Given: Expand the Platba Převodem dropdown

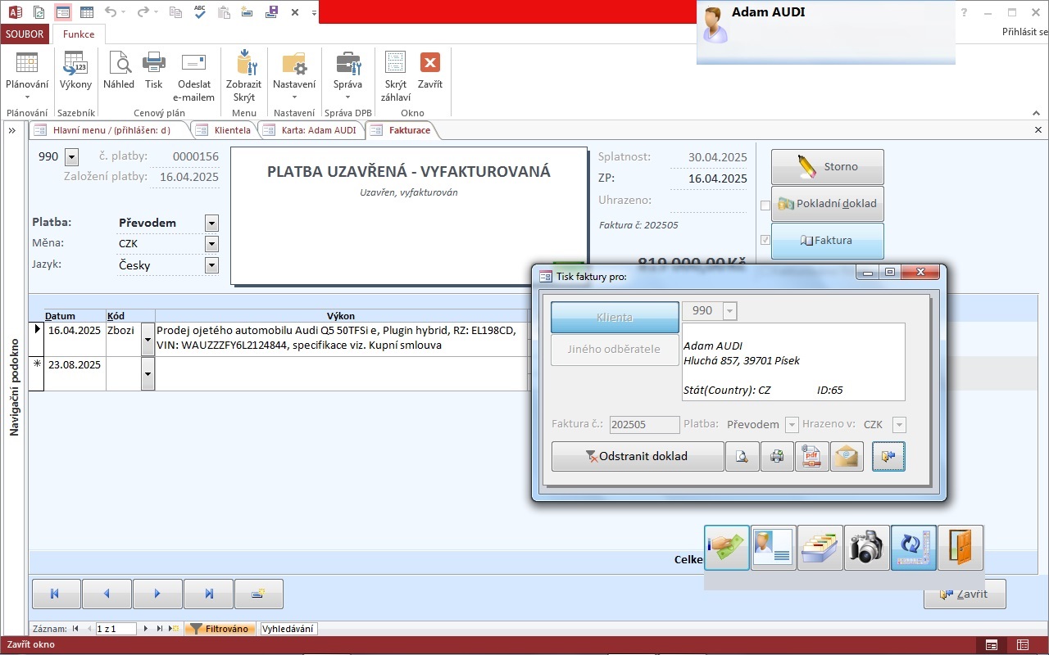Looking at the screenshot, I should pyautogui.click(x=211, y=224).
